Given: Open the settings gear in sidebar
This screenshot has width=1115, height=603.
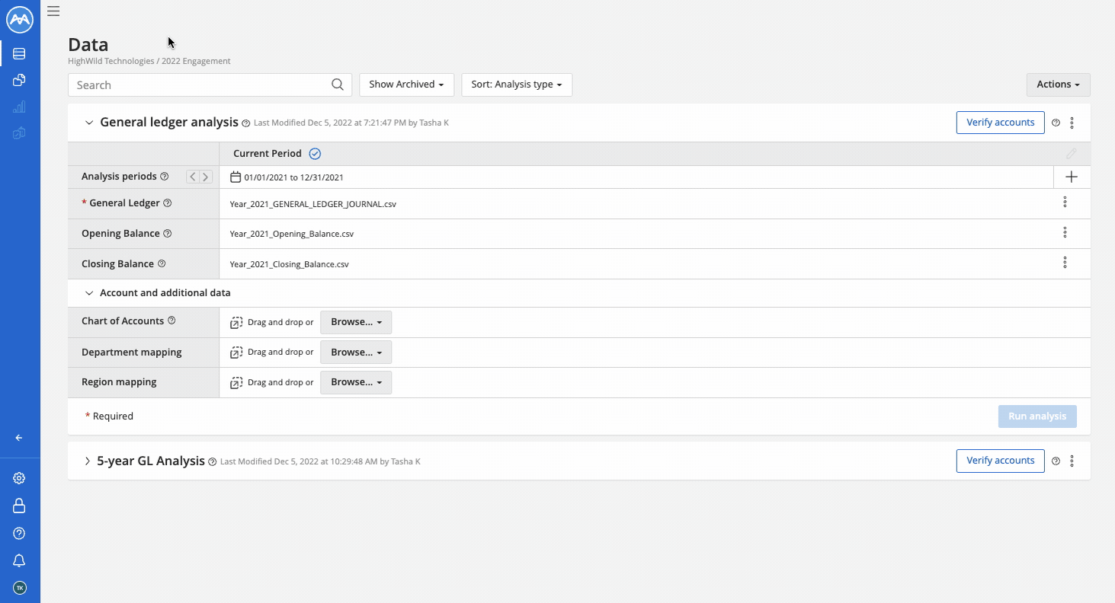Looking at the screenshot, I should (20, 478).
